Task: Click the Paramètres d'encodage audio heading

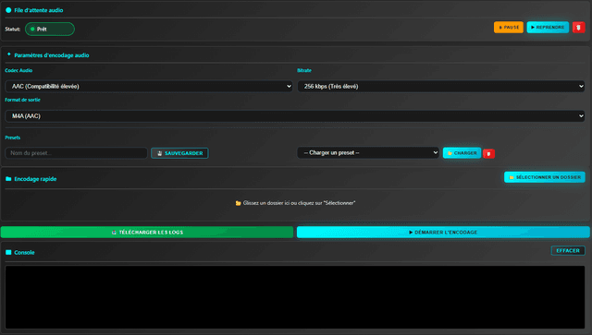Action: pos(52,55)
